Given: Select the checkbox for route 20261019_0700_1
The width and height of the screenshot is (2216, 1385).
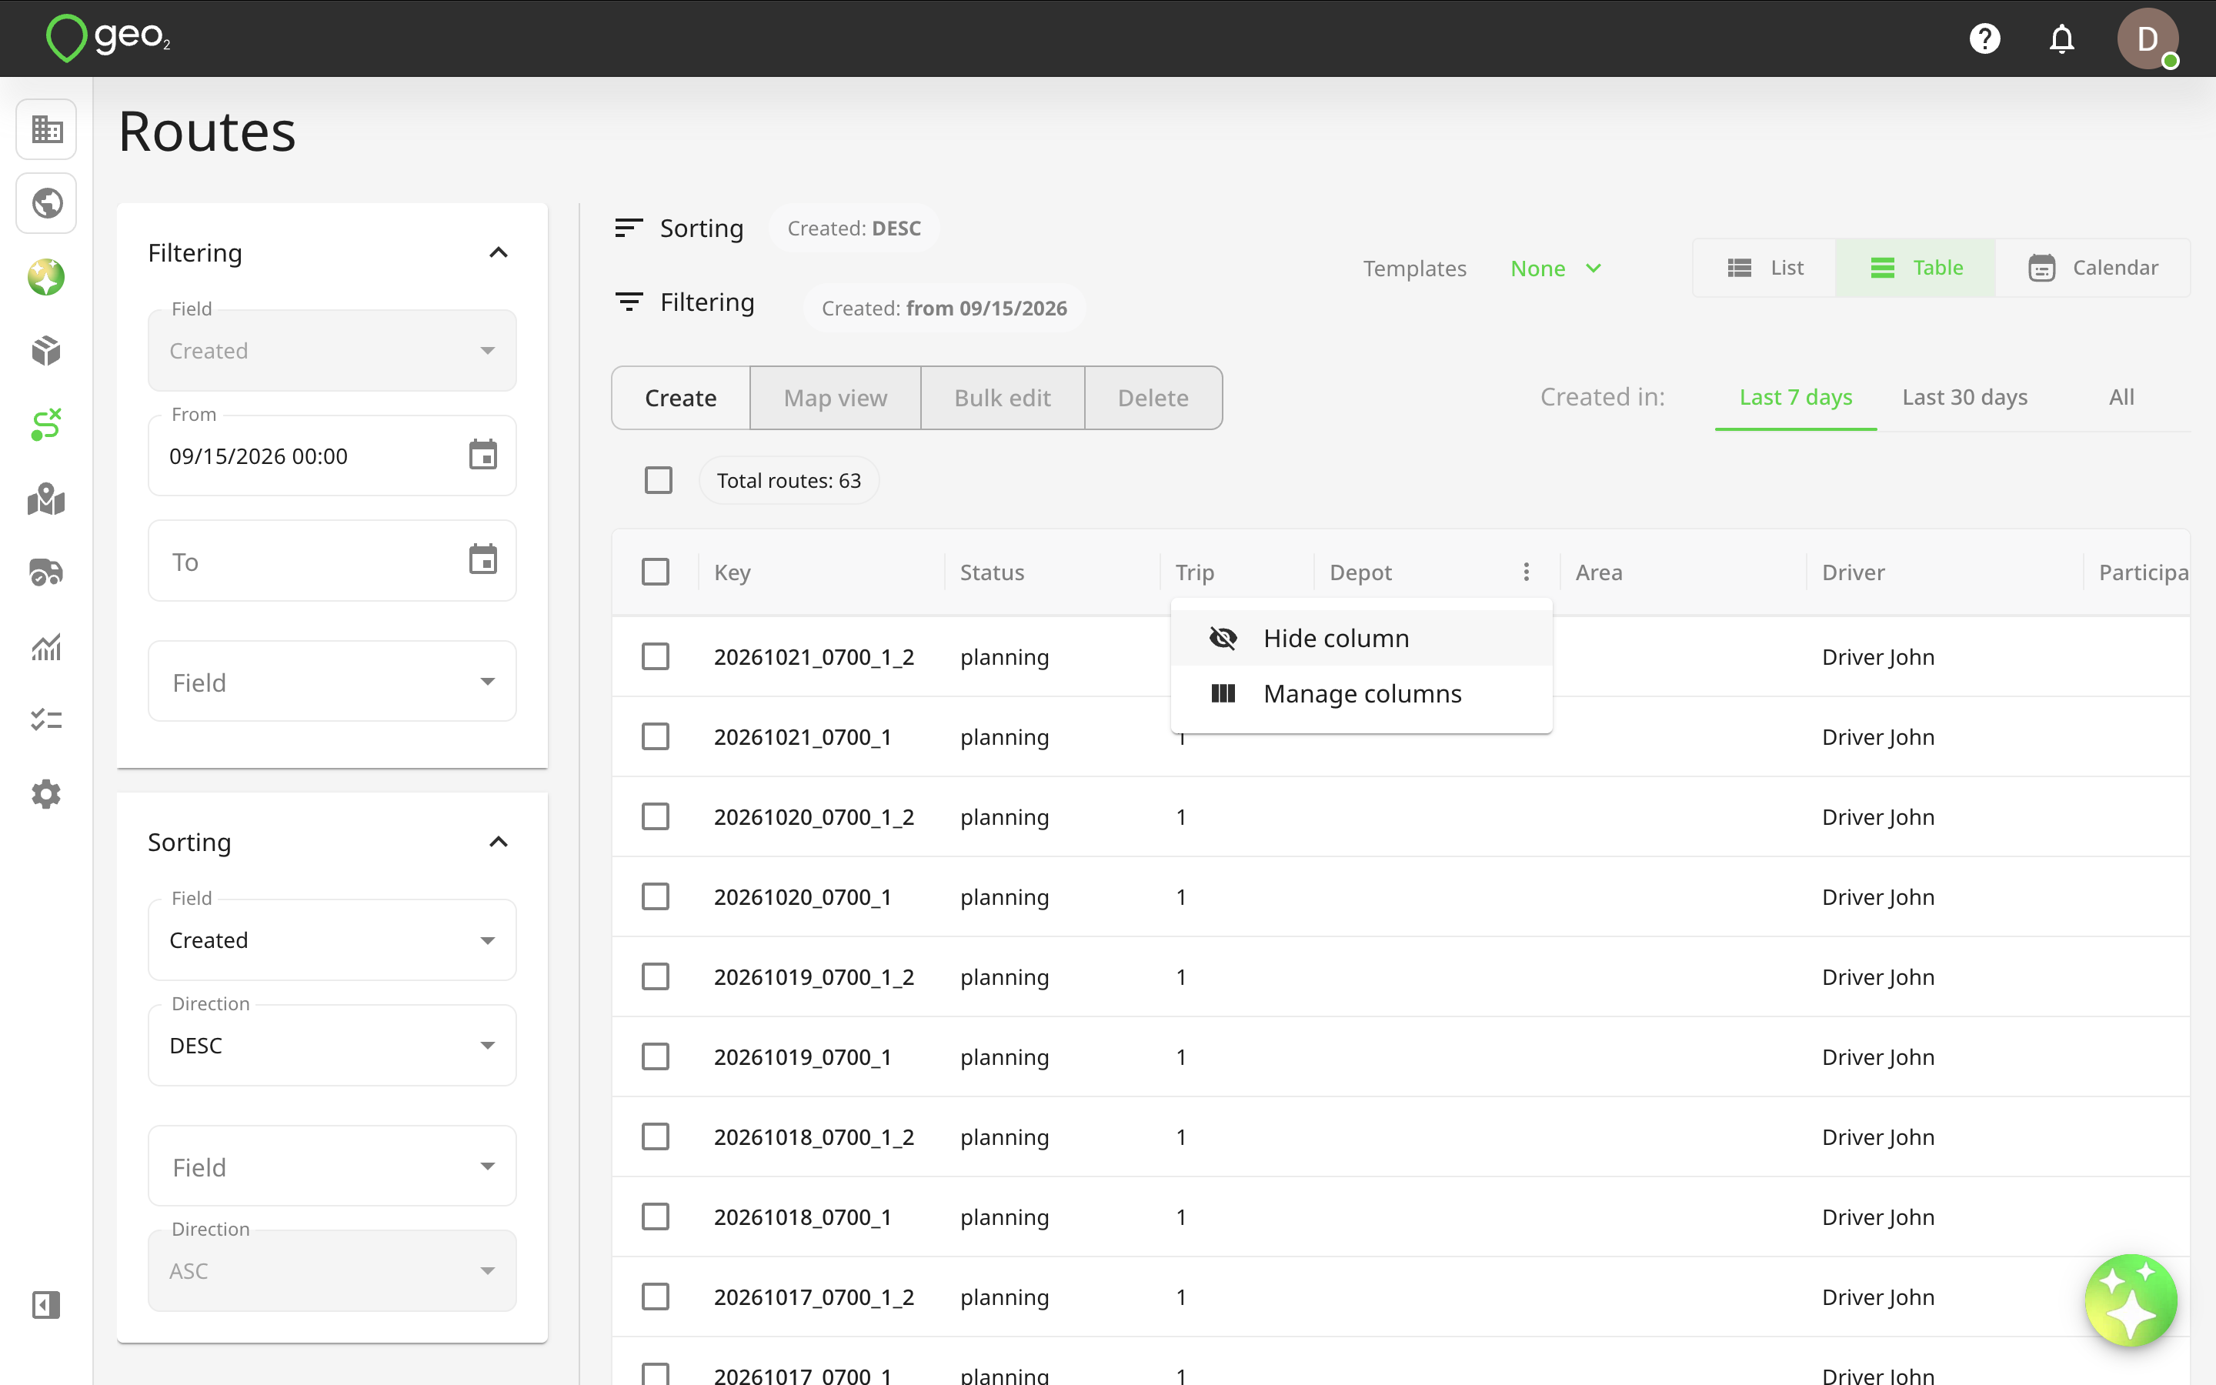Looking at the screenshot, I should click(656, 1056).
